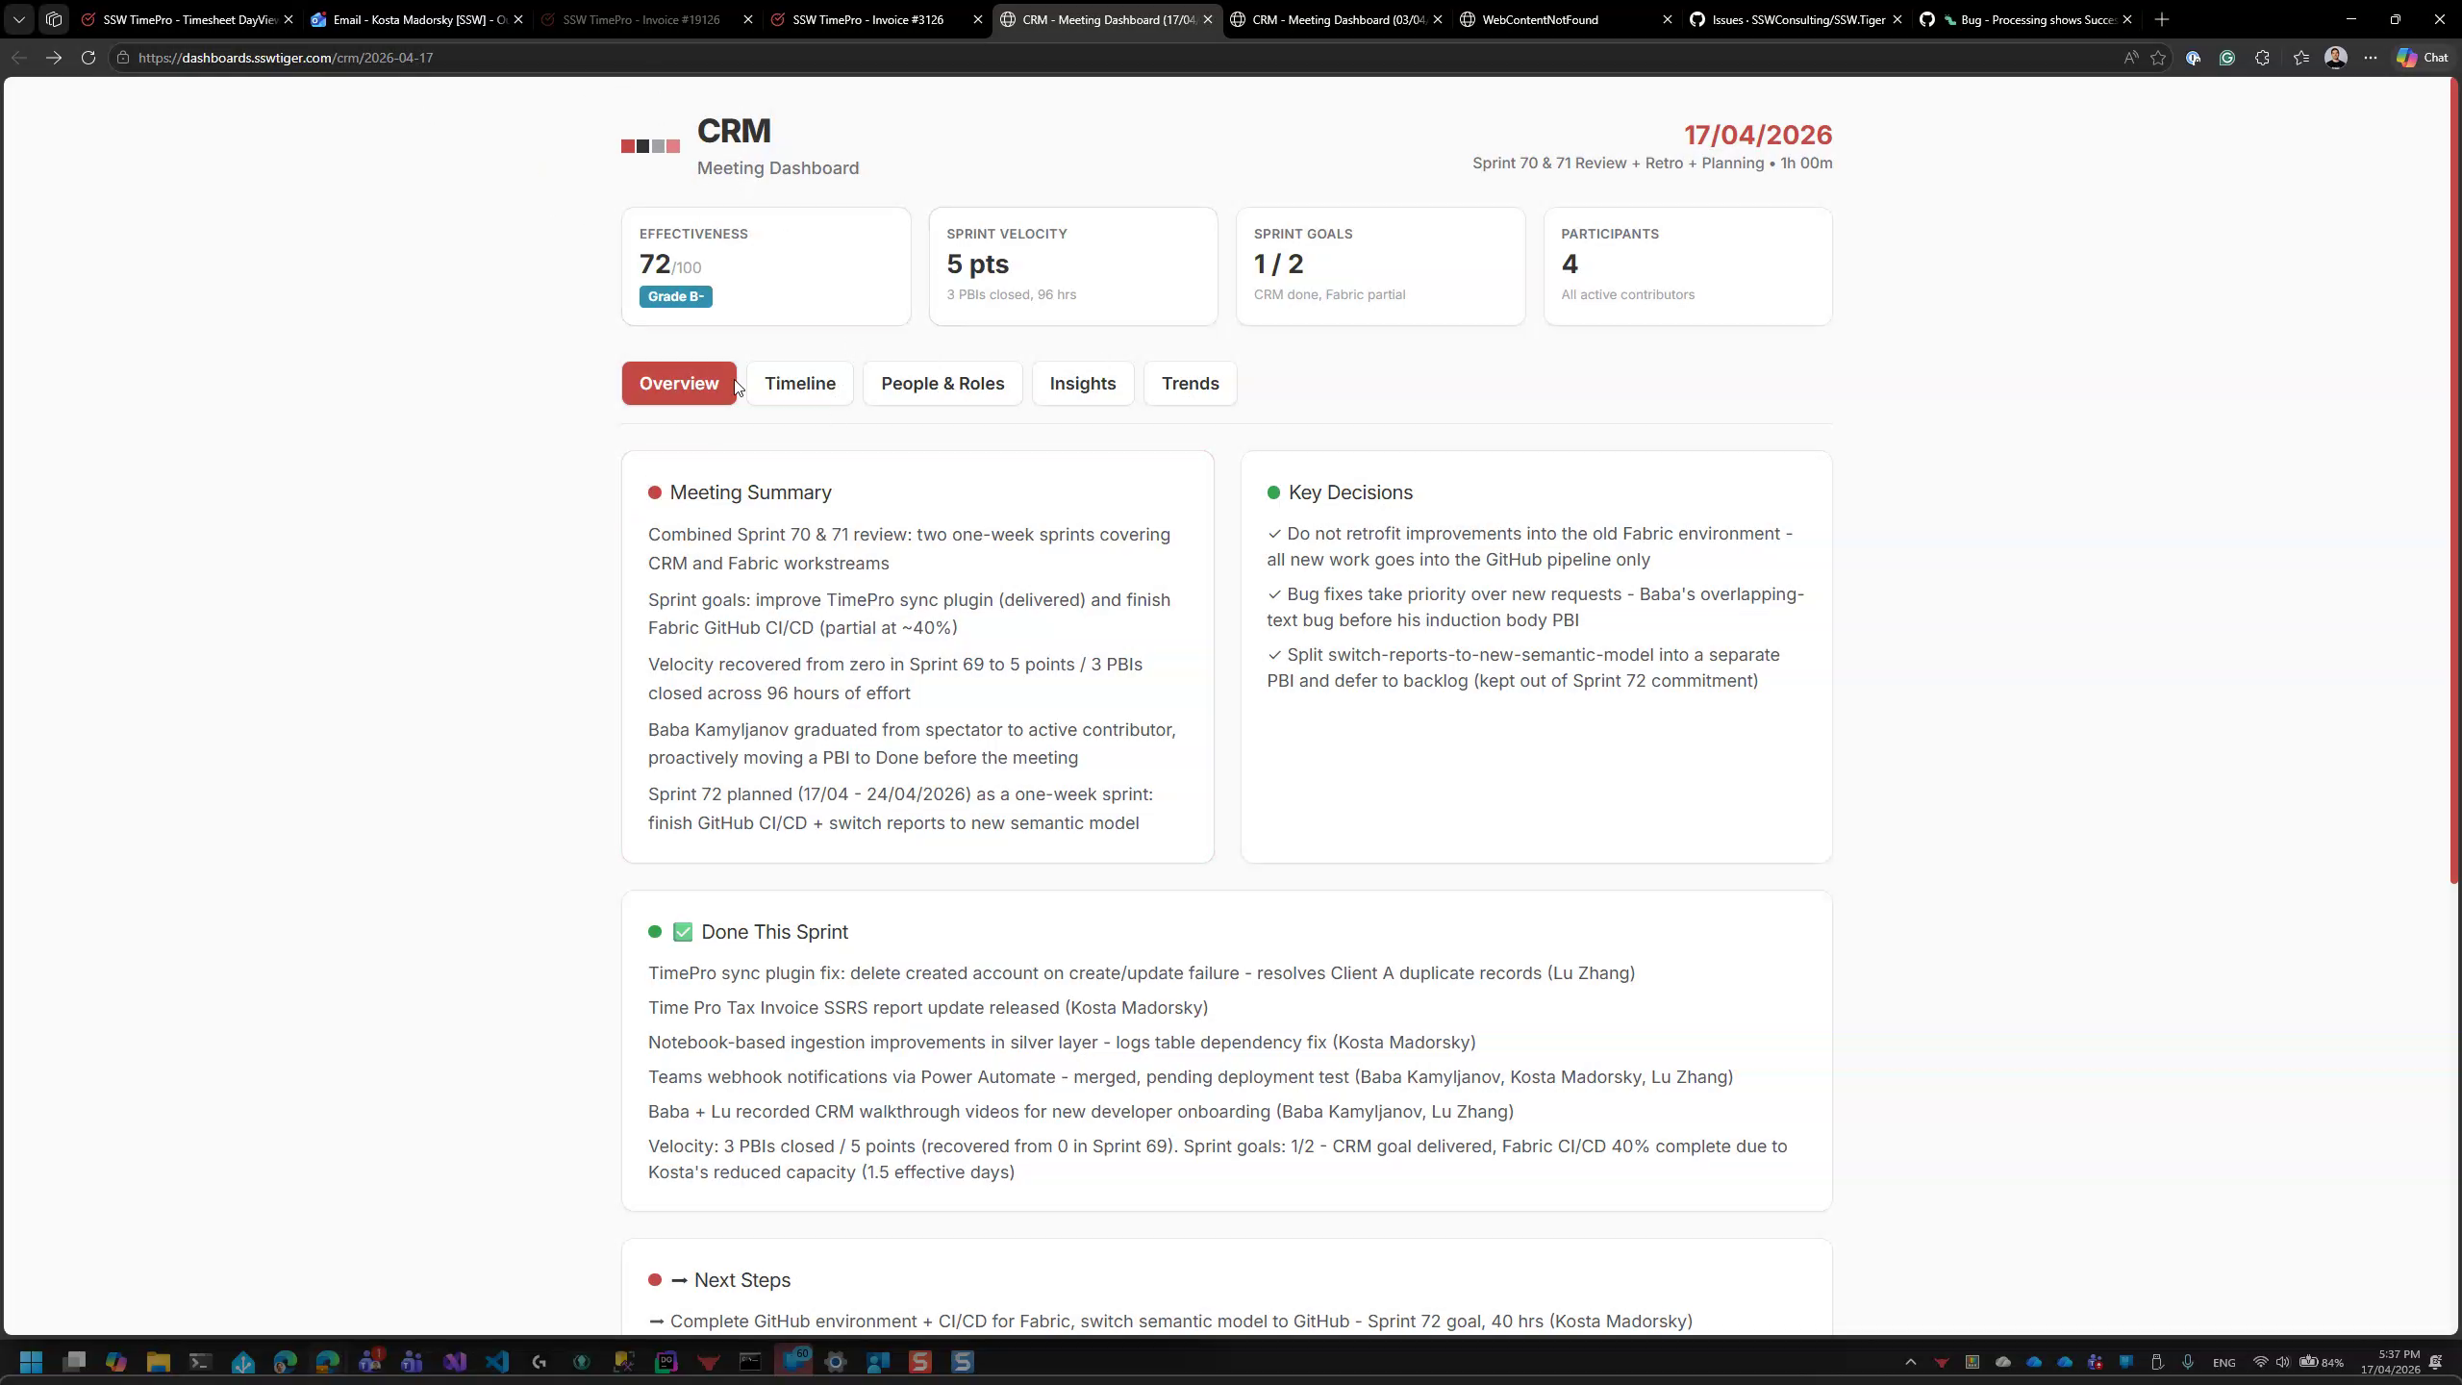
Task: Launch Microsoft Copilot from the taskbar
Action: pos(116,1362)
